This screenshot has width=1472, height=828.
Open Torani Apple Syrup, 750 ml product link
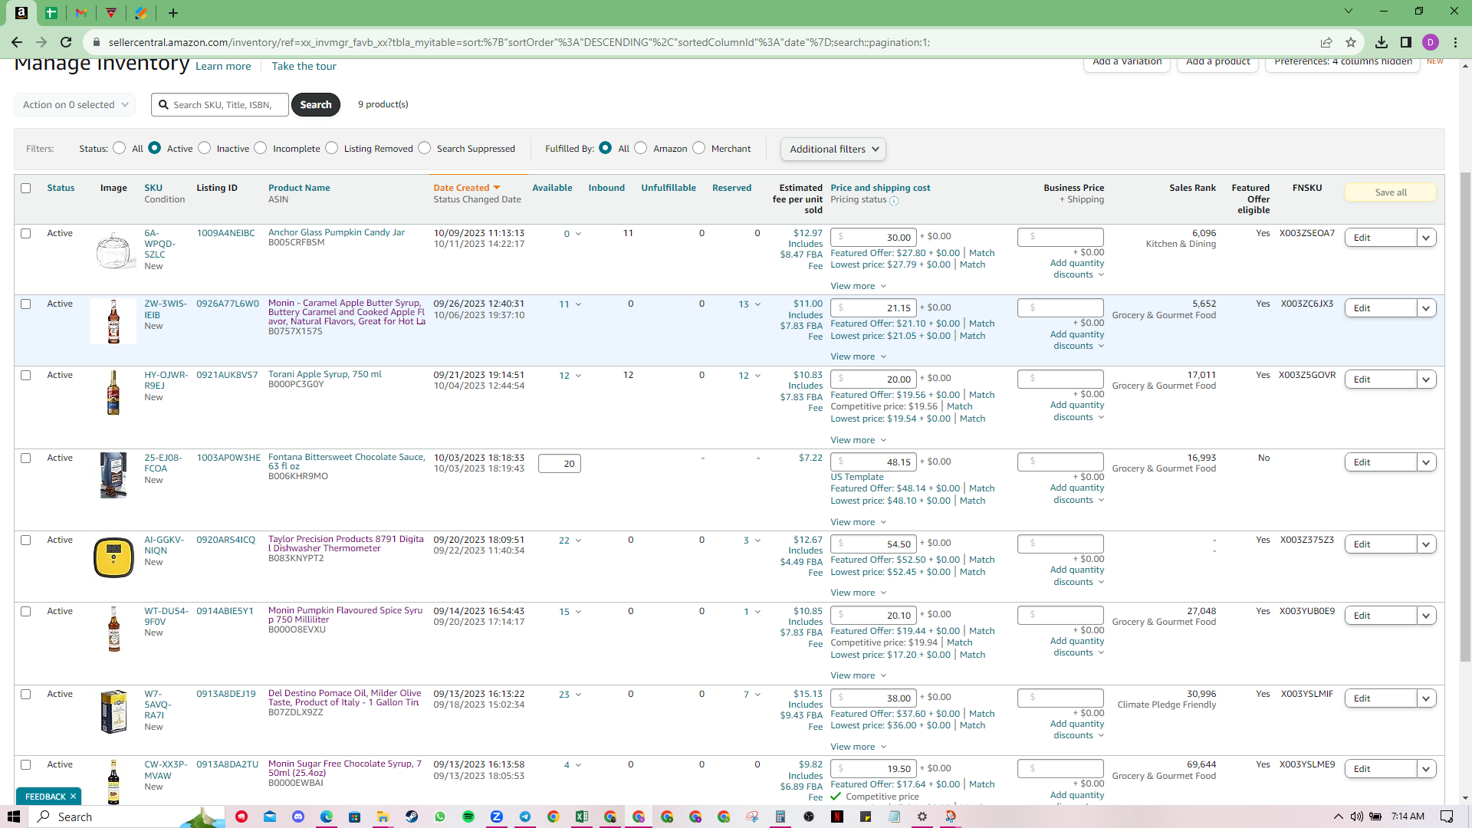(325, 374)
